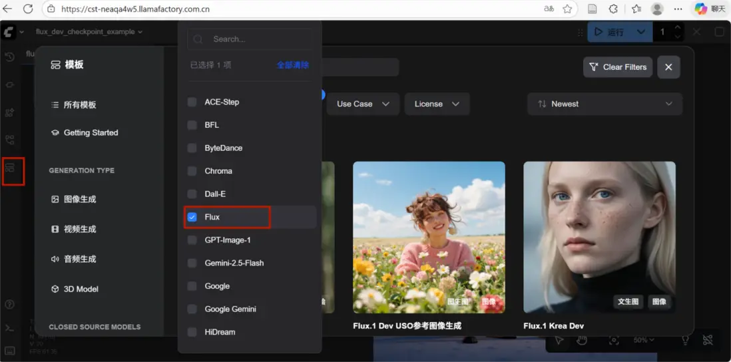Click the lightbulb icon in canvas toolbar
This screenshot has width=731, height=362.
click(x=685, y=340)
